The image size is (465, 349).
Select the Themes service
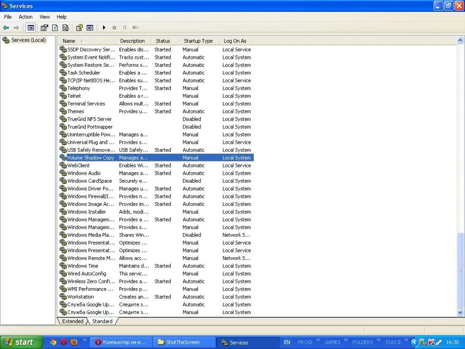[x=156, y=111]
